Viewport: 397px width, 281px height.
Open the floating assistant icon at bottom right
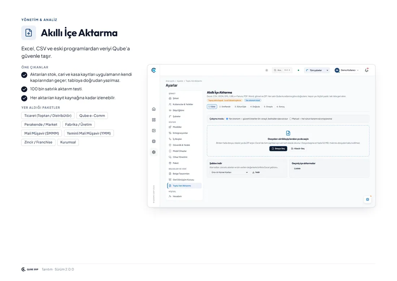click(x=368, y=199)
